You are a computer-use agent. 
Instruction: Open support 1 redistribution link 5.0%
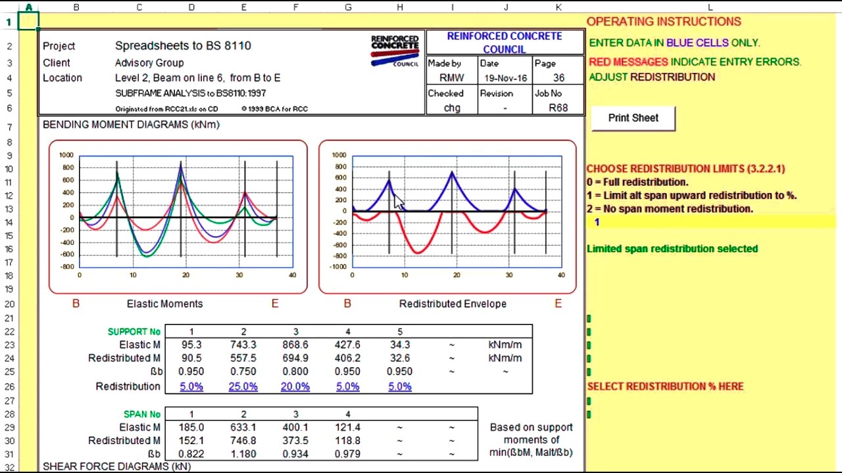tap(191, 386)
